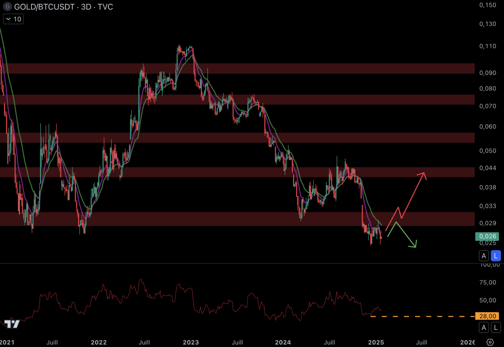Screen dimensions: 504x347
Task: Open the TradingView logo link
Action: pyautogui.click(x=12, y=324)
